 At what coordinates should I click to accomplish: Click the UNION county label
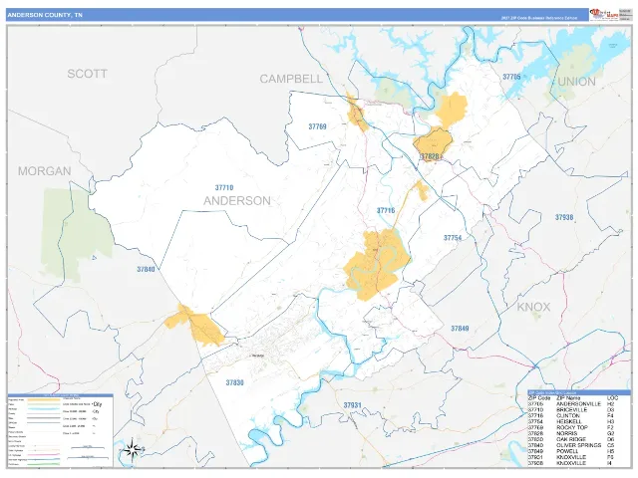pos(576,82)
